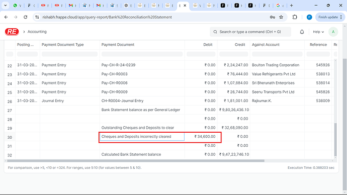The image size is (347, 195).
Task: Focus the Search or type a command bar
Action: [x=250, y=32]
